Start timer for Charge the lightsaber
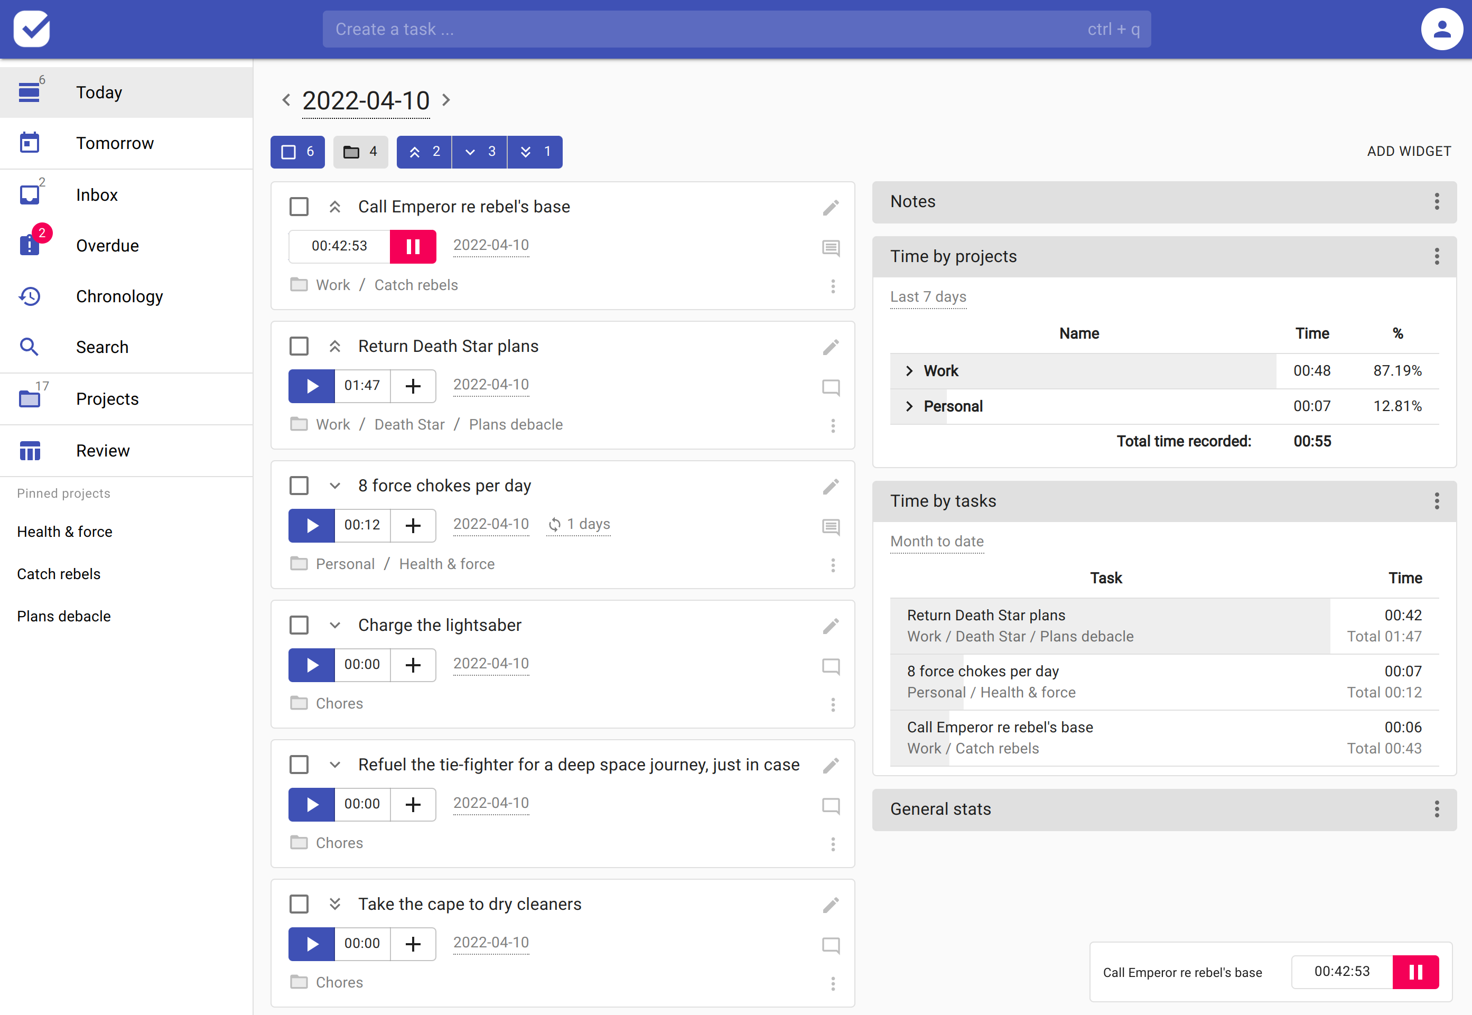1472x1015 pixels. [x=312, y=665]
